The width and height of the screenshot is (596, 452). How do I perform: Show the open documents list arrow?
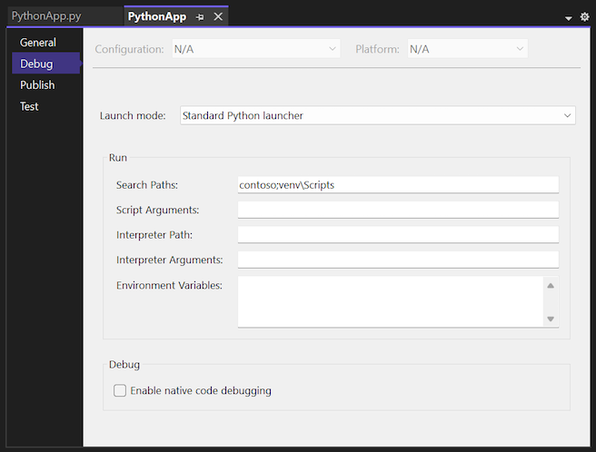click(x=569, y=18)
